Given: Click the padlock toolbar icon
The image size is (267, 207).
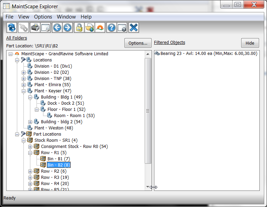Looking at the screenshot, I should tap(79, 27).
